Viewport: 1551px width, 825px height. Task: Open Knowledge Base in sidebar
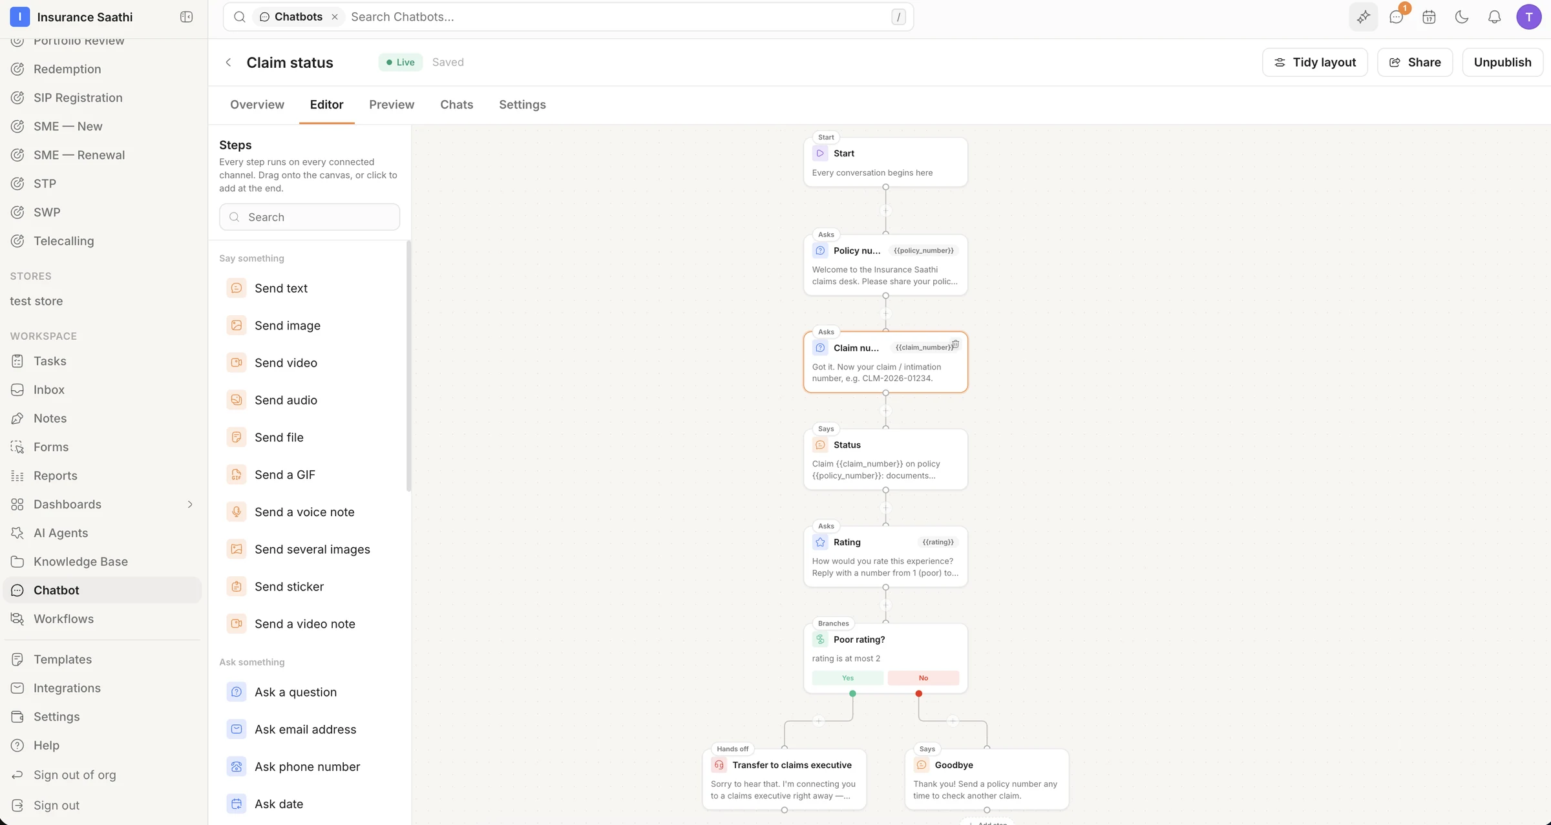tap(102, 561)
